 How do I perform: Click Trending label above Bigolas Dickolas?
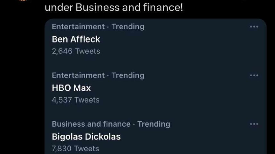154,124
